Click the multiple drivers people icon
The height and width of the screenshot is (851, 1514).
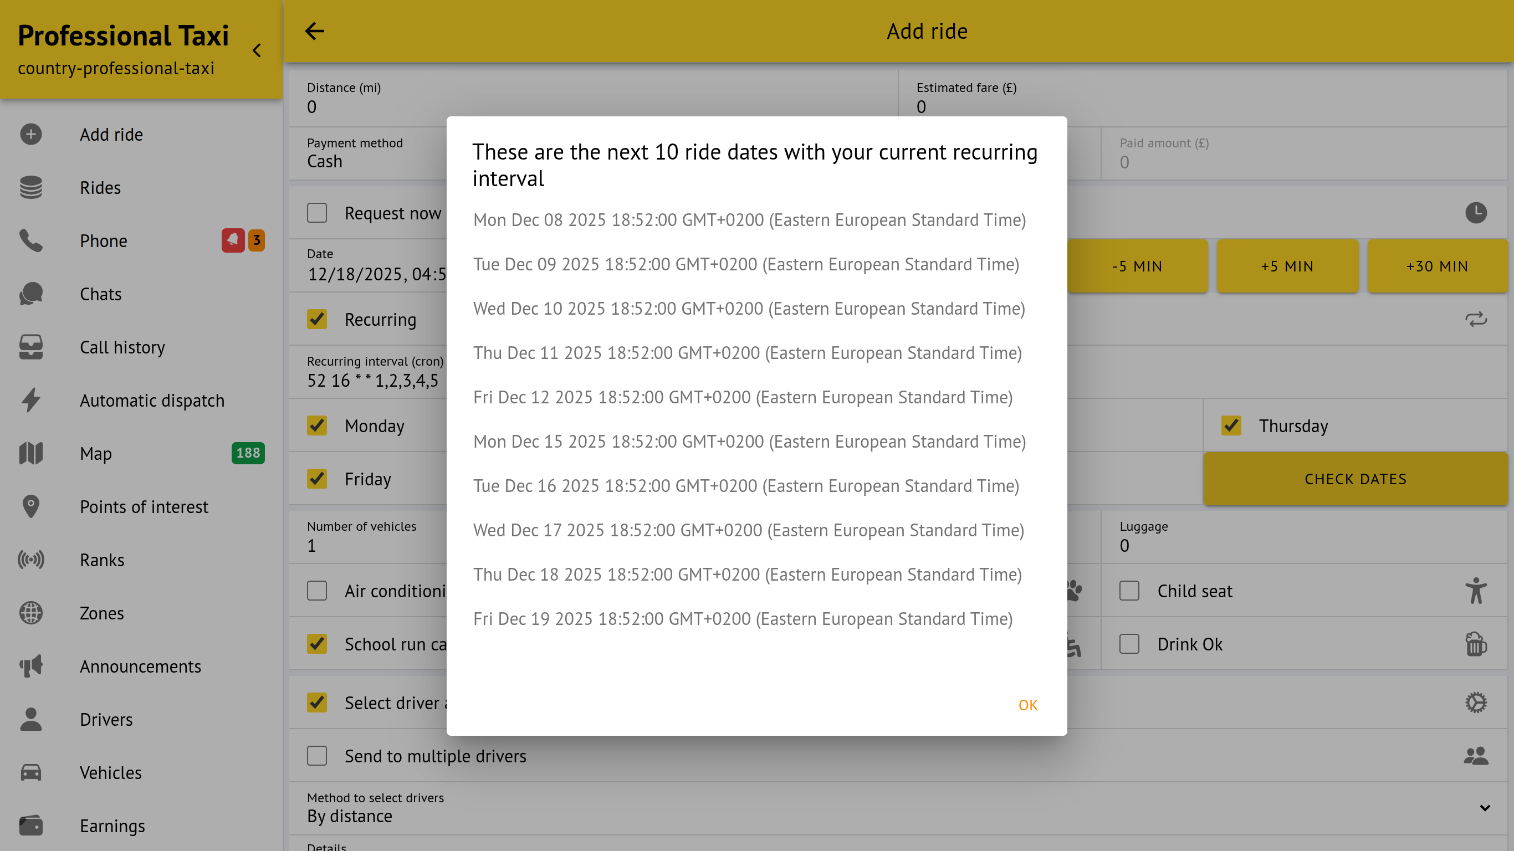tap(1475, 756)
